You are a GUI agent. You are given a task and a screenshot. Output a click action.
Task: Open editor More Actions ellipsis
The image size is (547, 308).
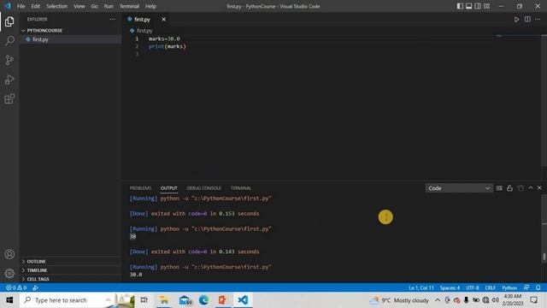pos(538,20)
